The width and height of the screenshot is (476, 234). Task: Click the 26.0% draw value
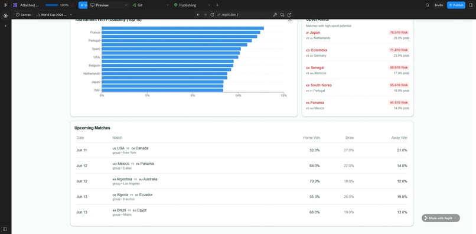point(349,197)
